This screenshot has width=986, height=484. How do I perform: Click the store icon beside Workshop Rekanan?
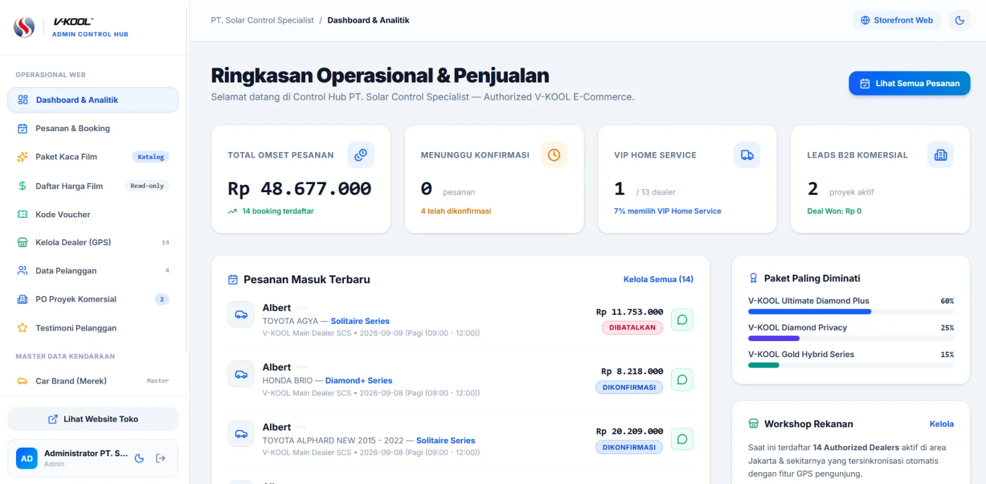click(x=753, y=424)
